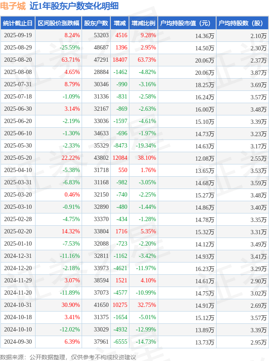Select the 统计截止日 column header
Viewport: 269px width, 361px height.
[17, 23]
